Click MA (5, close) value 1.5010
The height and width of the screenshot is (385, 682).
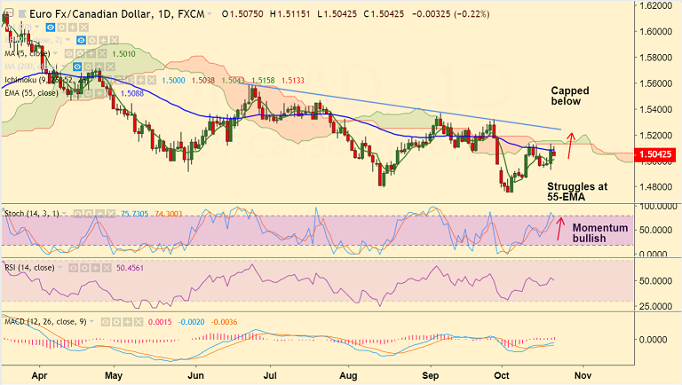(123, 54)
